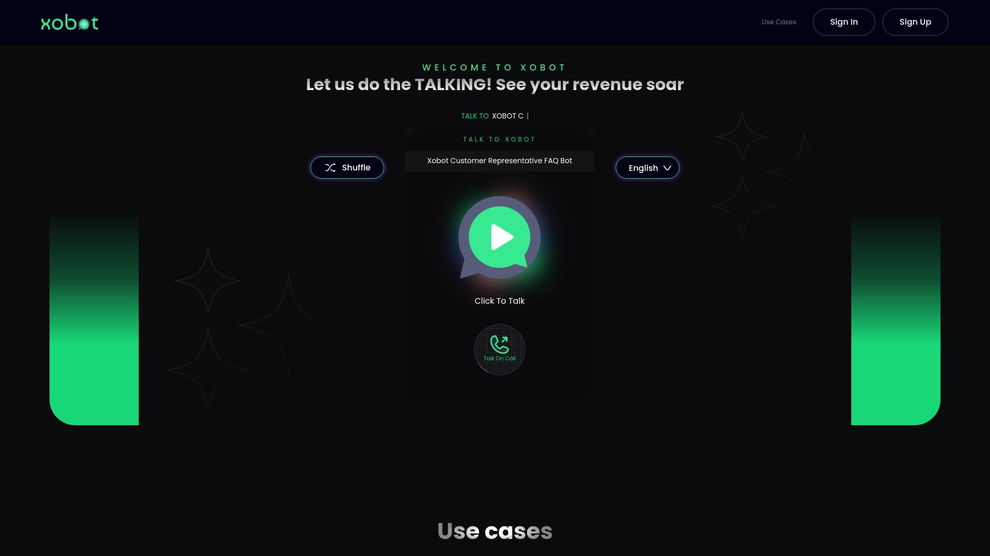Click the Talk On Call text label
The image size is (990, 556).
point(499,359)
